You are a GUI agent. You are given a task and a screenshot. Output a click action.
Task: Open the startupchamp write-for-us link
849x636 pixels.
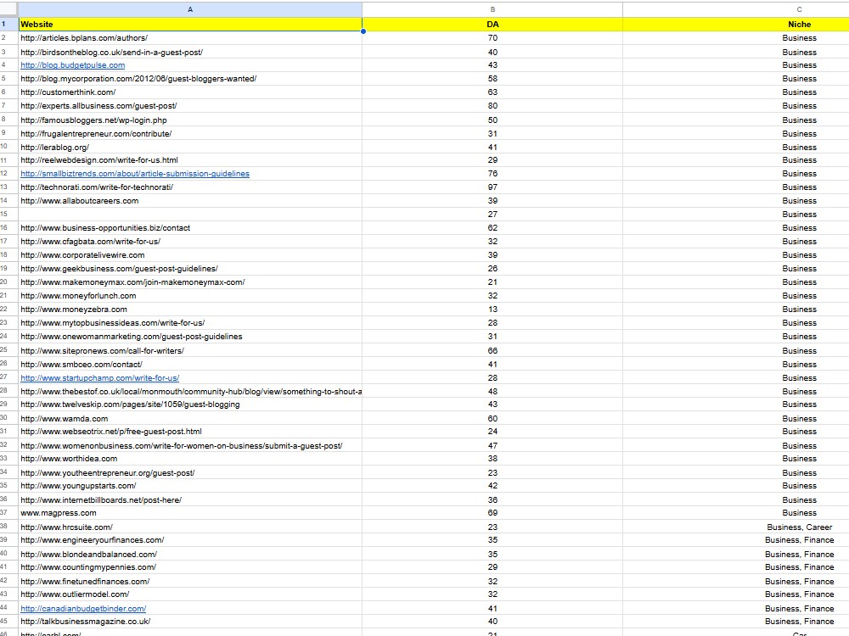pos(99,378)
